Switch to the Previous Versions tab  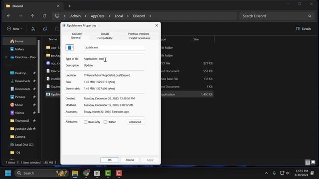(139, 34)
